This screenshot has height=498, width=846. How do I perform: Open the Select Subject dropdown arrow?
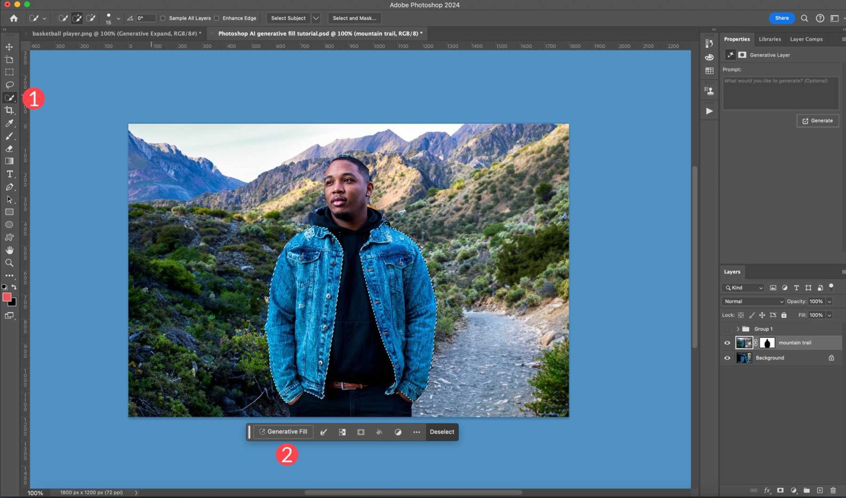315,18
